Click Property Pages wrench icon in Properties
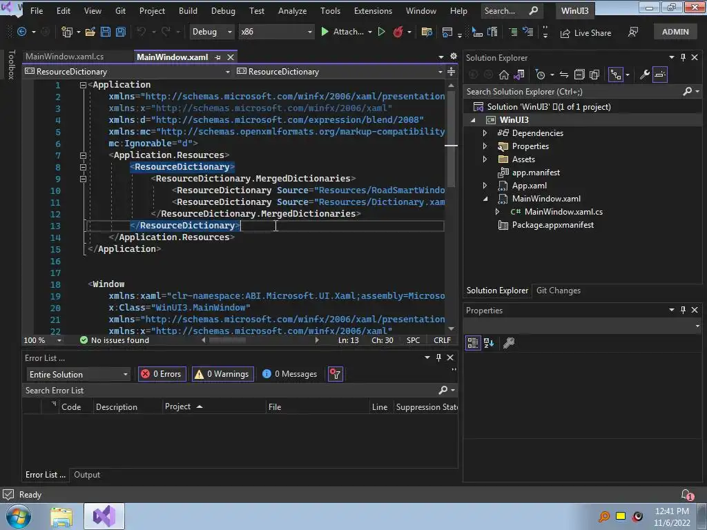This screenshot has height=530, width=707. (509, 343)
